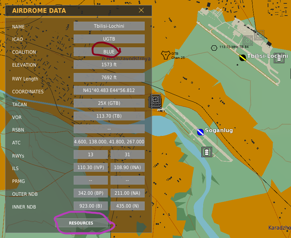Click the Karadzha town label
The image size is (291, 238).
coord(280,228)
